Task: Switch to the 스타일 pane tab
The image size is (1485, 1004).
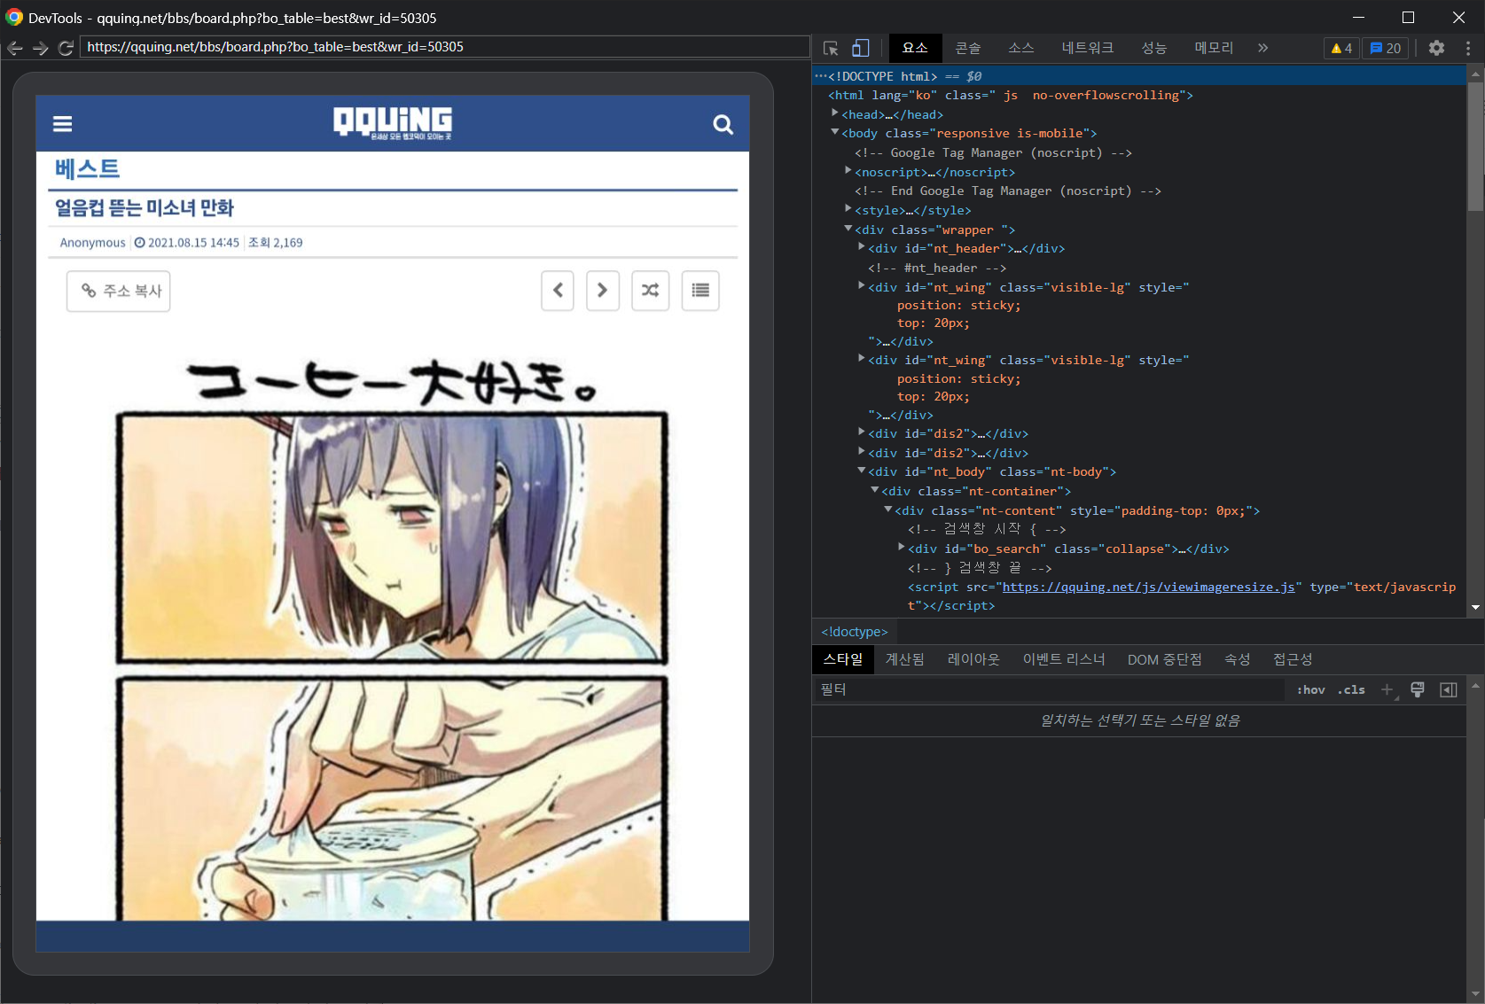Action: 843,659
